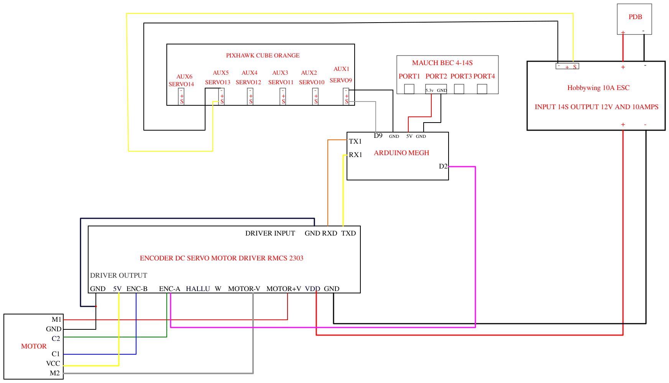Select the VDD pin label
The image size is (669, 383).
click(312, 289)
